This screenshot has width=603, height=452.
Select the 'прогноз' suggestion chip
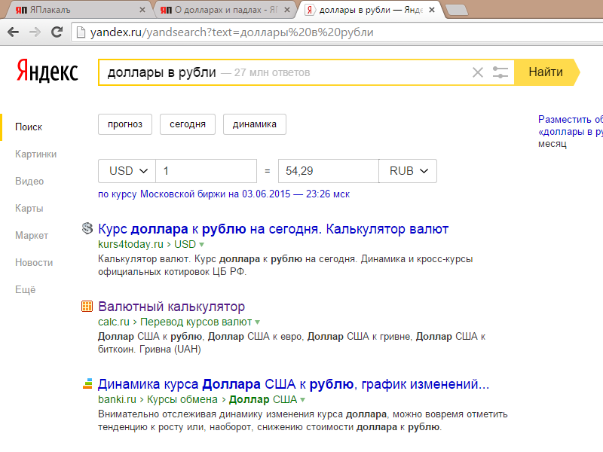click(125, 124)
